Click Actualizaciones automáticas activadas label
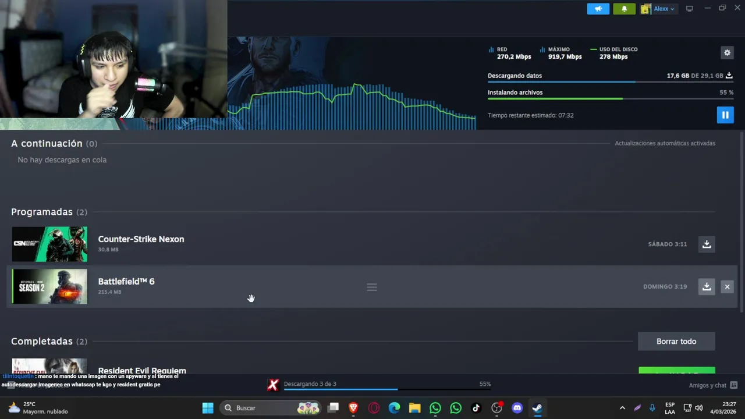 665,143
